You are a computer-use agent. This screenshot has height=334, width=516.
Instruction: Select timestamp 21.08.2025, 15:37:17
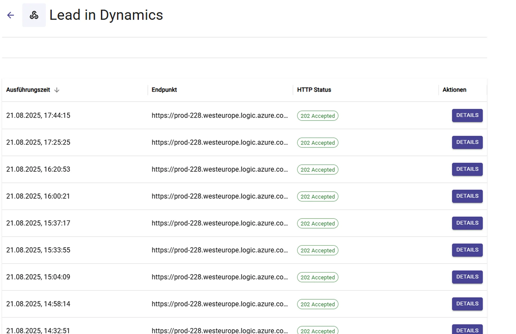pyautogui.click(x=38, y=223)
